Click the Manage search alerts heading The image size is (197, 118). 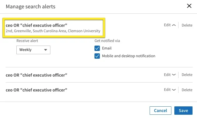pos(30,7)
